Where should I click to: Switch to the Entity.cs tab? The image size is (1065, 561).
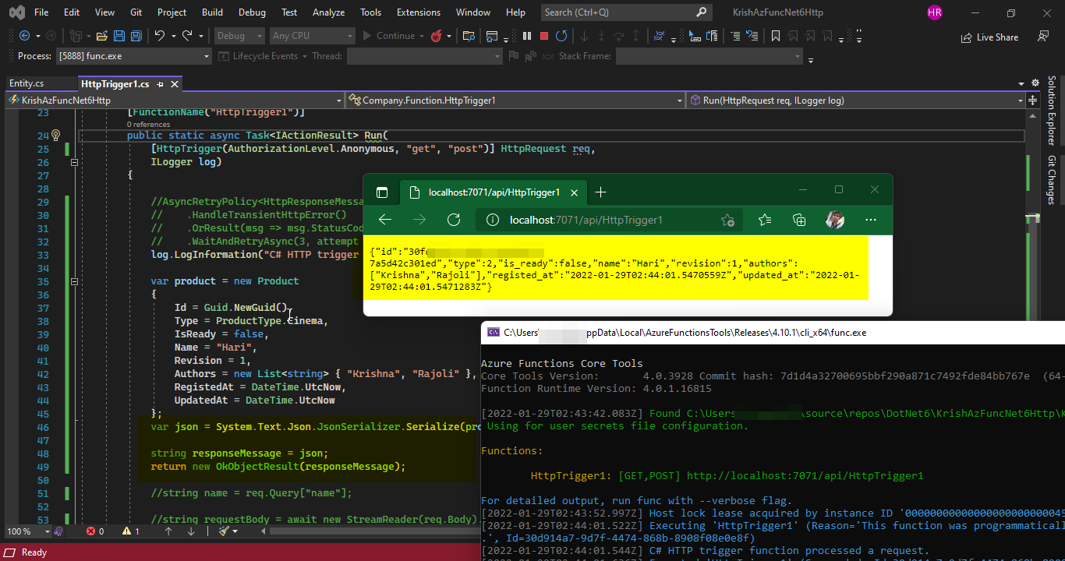coord(27,83)
